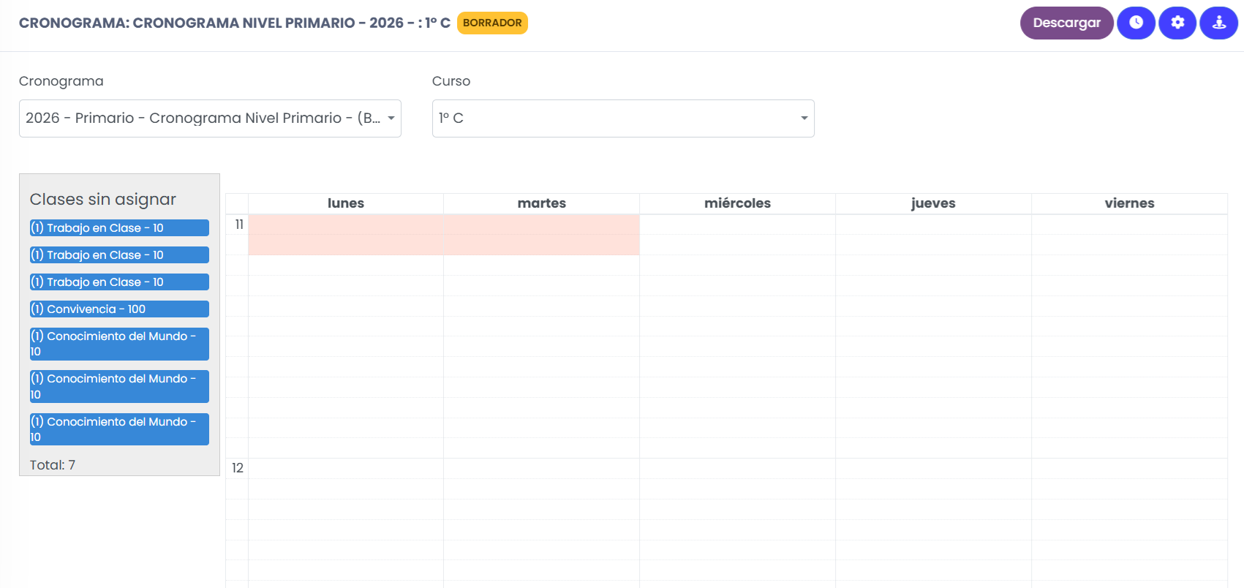Download the schedule with Descargar

(x=1066, y=23)
